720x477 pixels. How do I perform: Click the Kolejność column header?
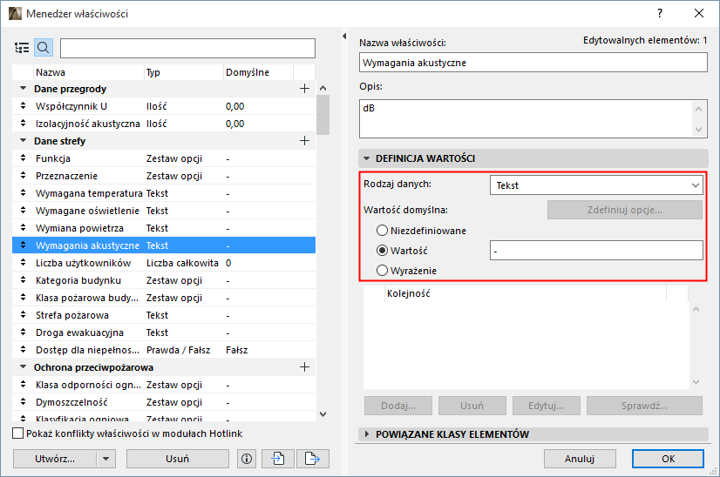pos(525,293)
